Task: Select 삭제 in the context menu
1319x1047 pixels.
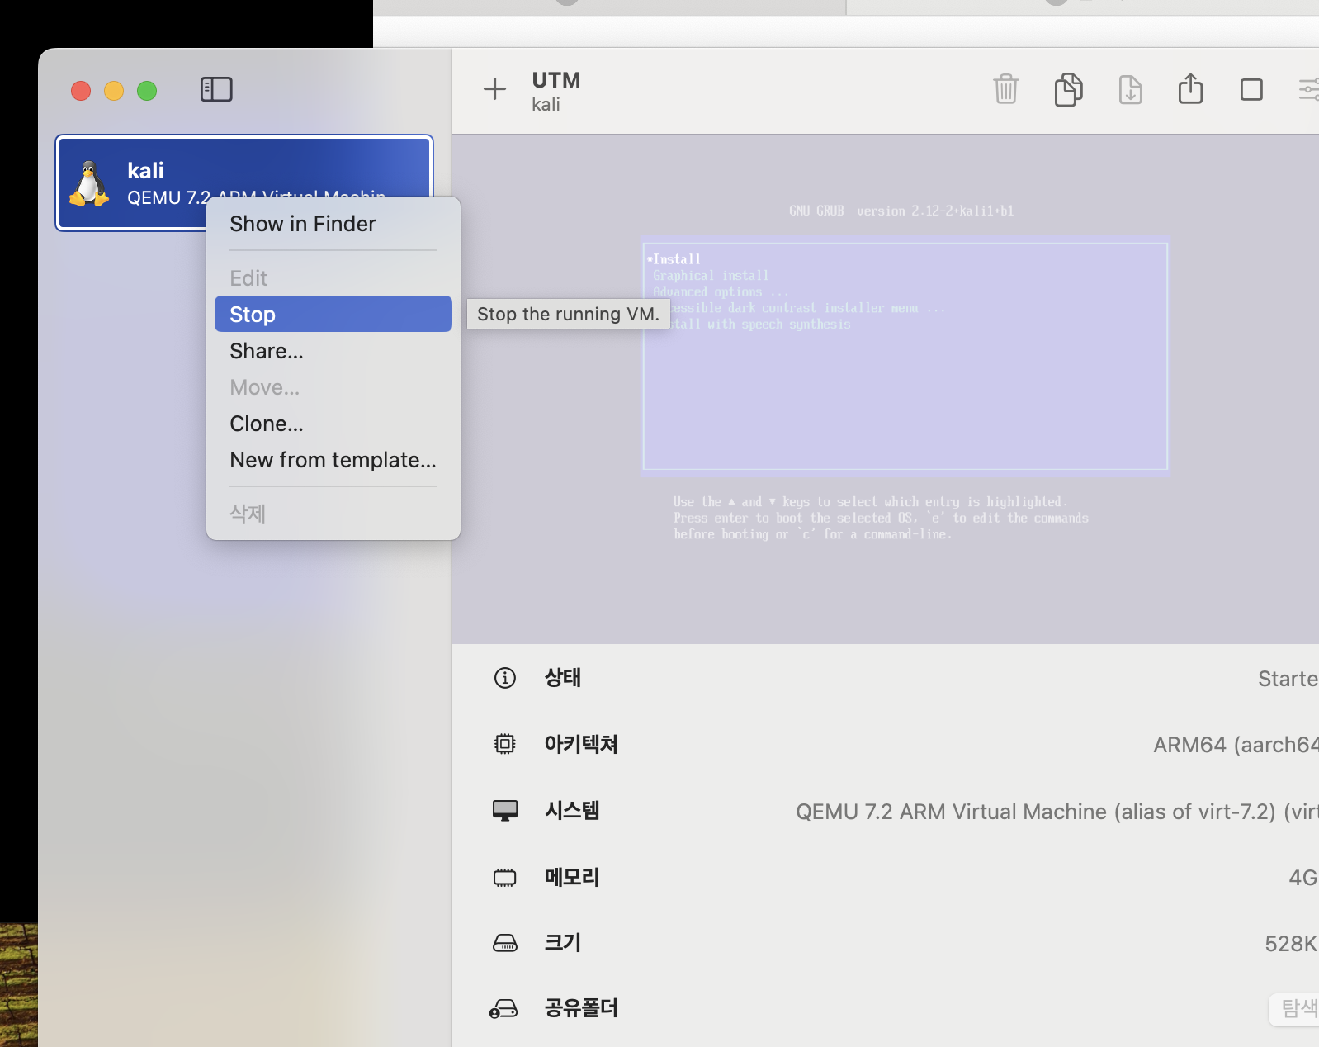Action: (x=333, y=514)
